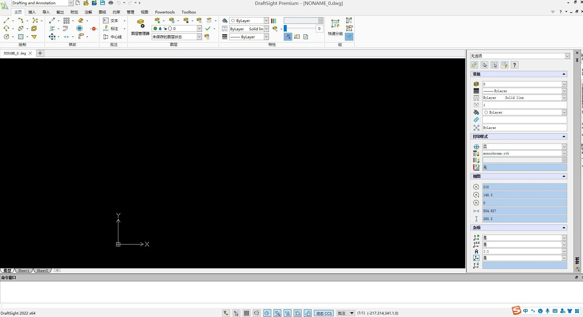This screenshot has height=317, width=583.
Task: Open the 插入 ribbon tab
Action: [32, 12]
